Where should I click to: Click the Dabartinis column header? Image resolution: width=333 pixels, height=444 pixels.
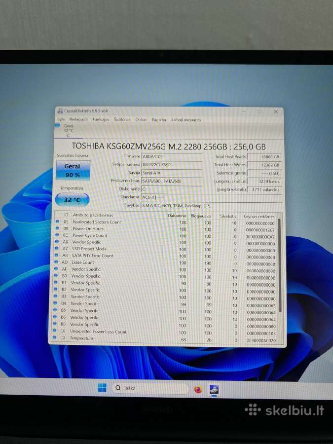pyautogui.click(x=177, y=216)
